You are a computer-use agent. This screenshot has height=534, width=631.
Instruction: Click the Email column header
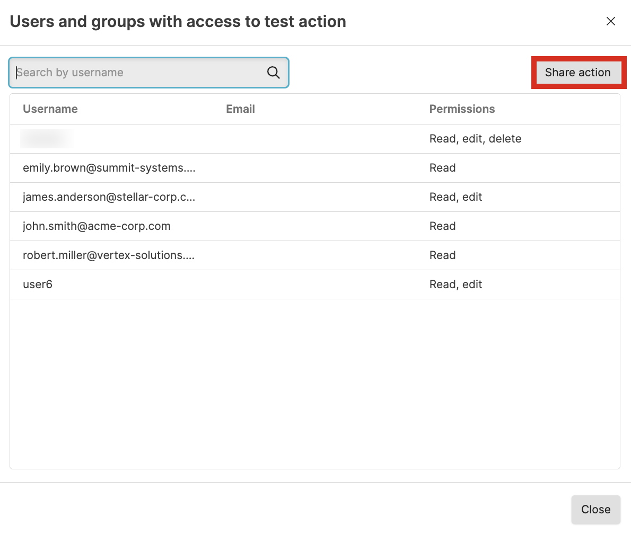click(240, 109)
